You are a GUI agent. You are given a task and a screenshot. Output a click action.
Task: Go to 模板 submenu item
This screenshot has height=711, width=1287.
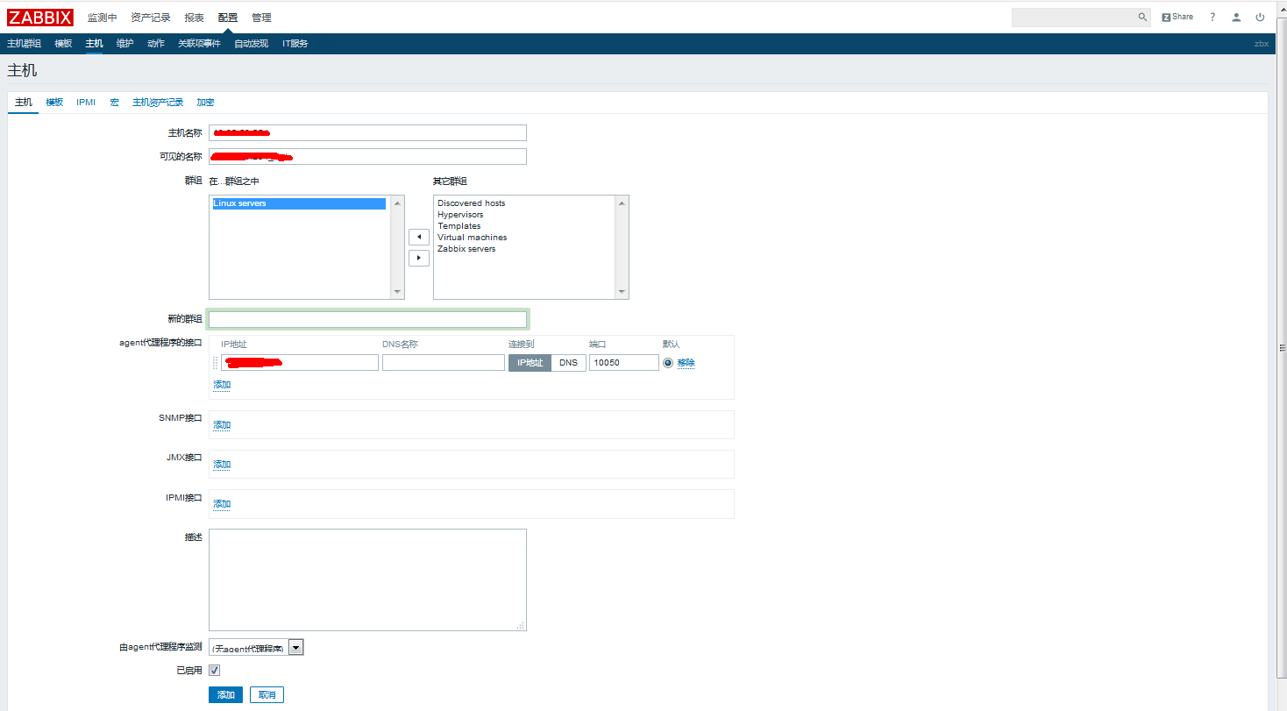tap(63, 44)
